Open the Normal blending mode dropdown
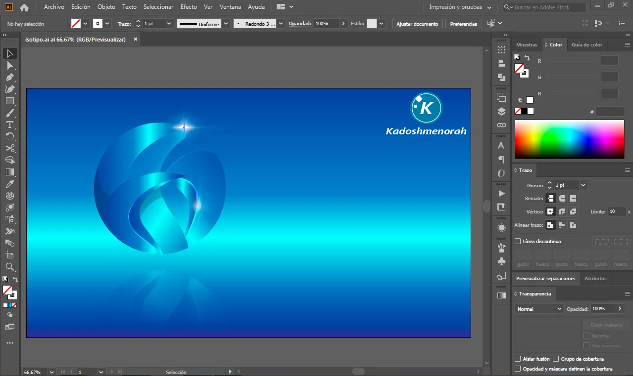Viewport: 633px width, 376px height. 538,309
